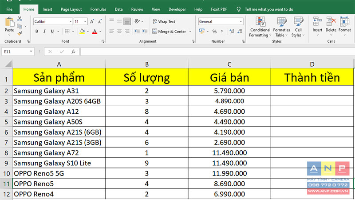The image size is (355, 200).
Task: Open Merge & Center dropdown arrow
Action: [190, 32]
